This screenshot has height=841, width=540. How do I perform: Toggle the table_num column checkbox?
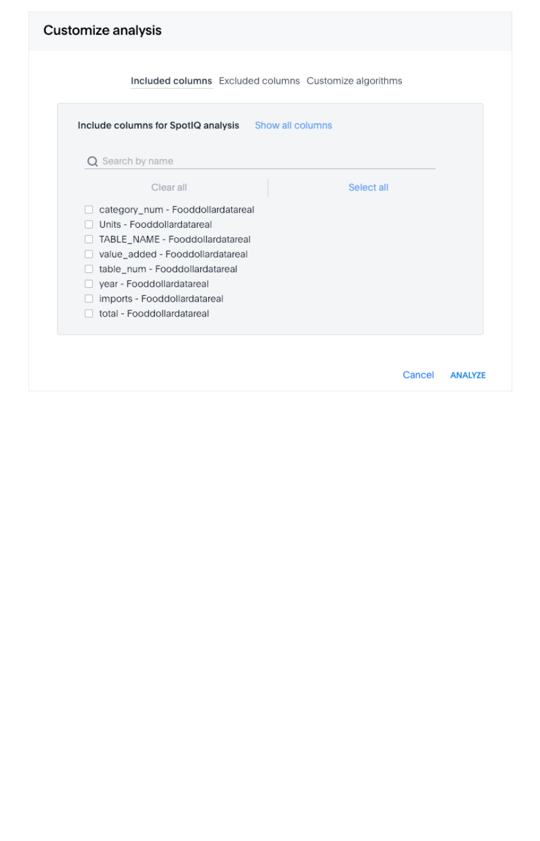point(89,269)
